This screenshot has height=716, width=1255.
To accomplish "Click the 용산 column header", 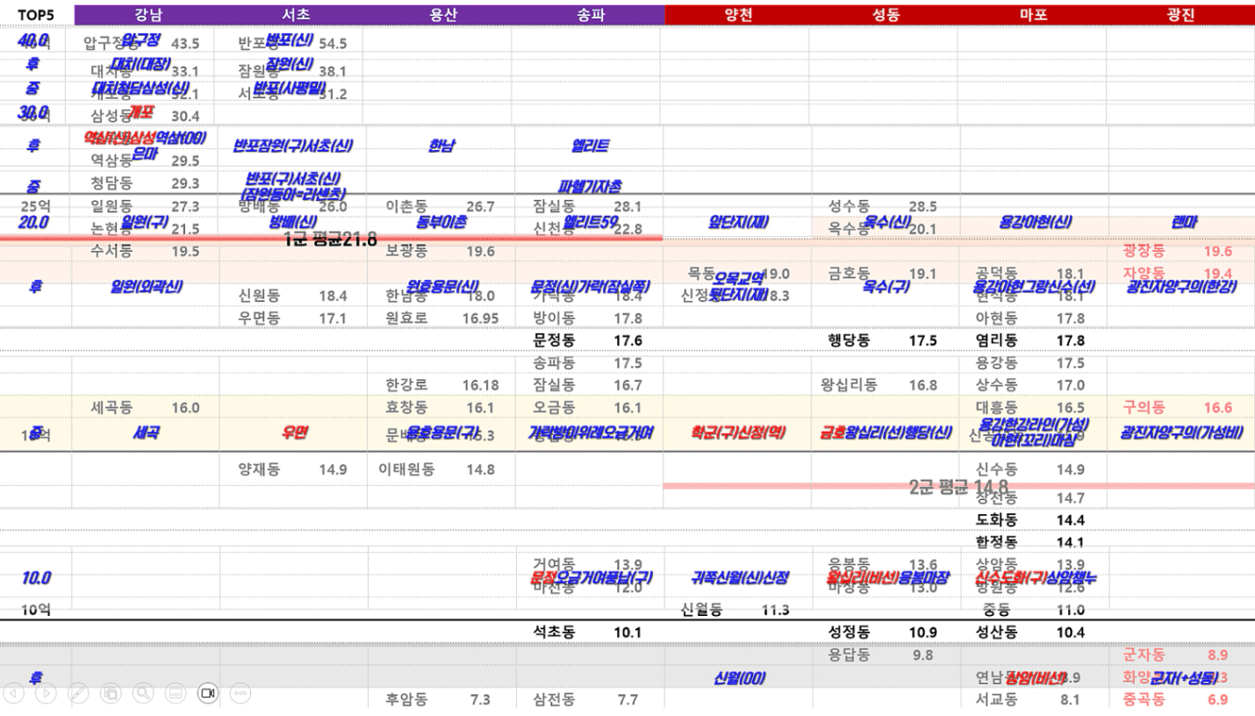I will click(443, 15).
